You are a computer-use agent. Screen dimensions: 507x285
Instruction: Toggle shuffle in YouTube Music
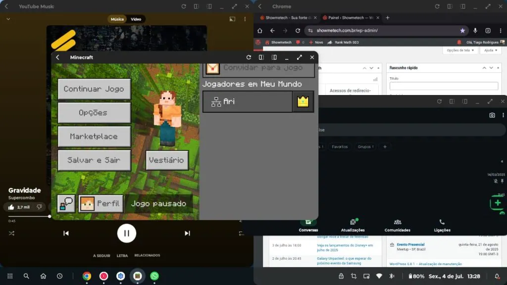[12, 233]
